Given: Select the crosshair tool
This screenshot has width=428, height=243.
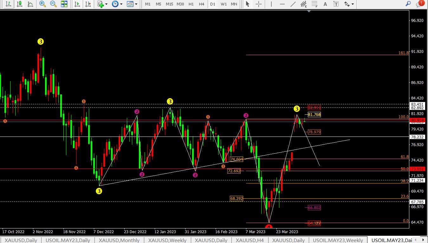Looking at the screenshot, I should pos(259,4).
